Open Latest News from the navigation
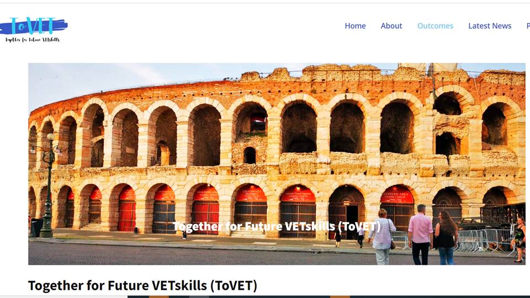 click(x=490, y=26)
